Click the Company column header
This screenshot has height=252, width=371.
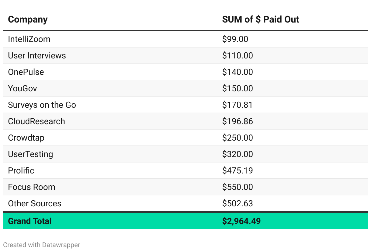28,19
